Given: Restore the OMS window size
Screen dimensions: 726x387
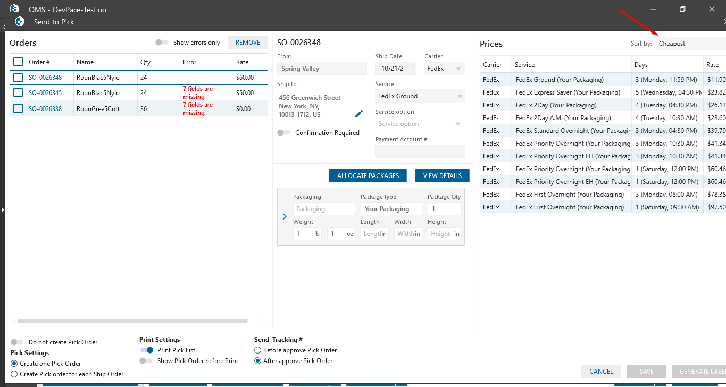Looking at the screenshot, I should [x=682, y=9].
